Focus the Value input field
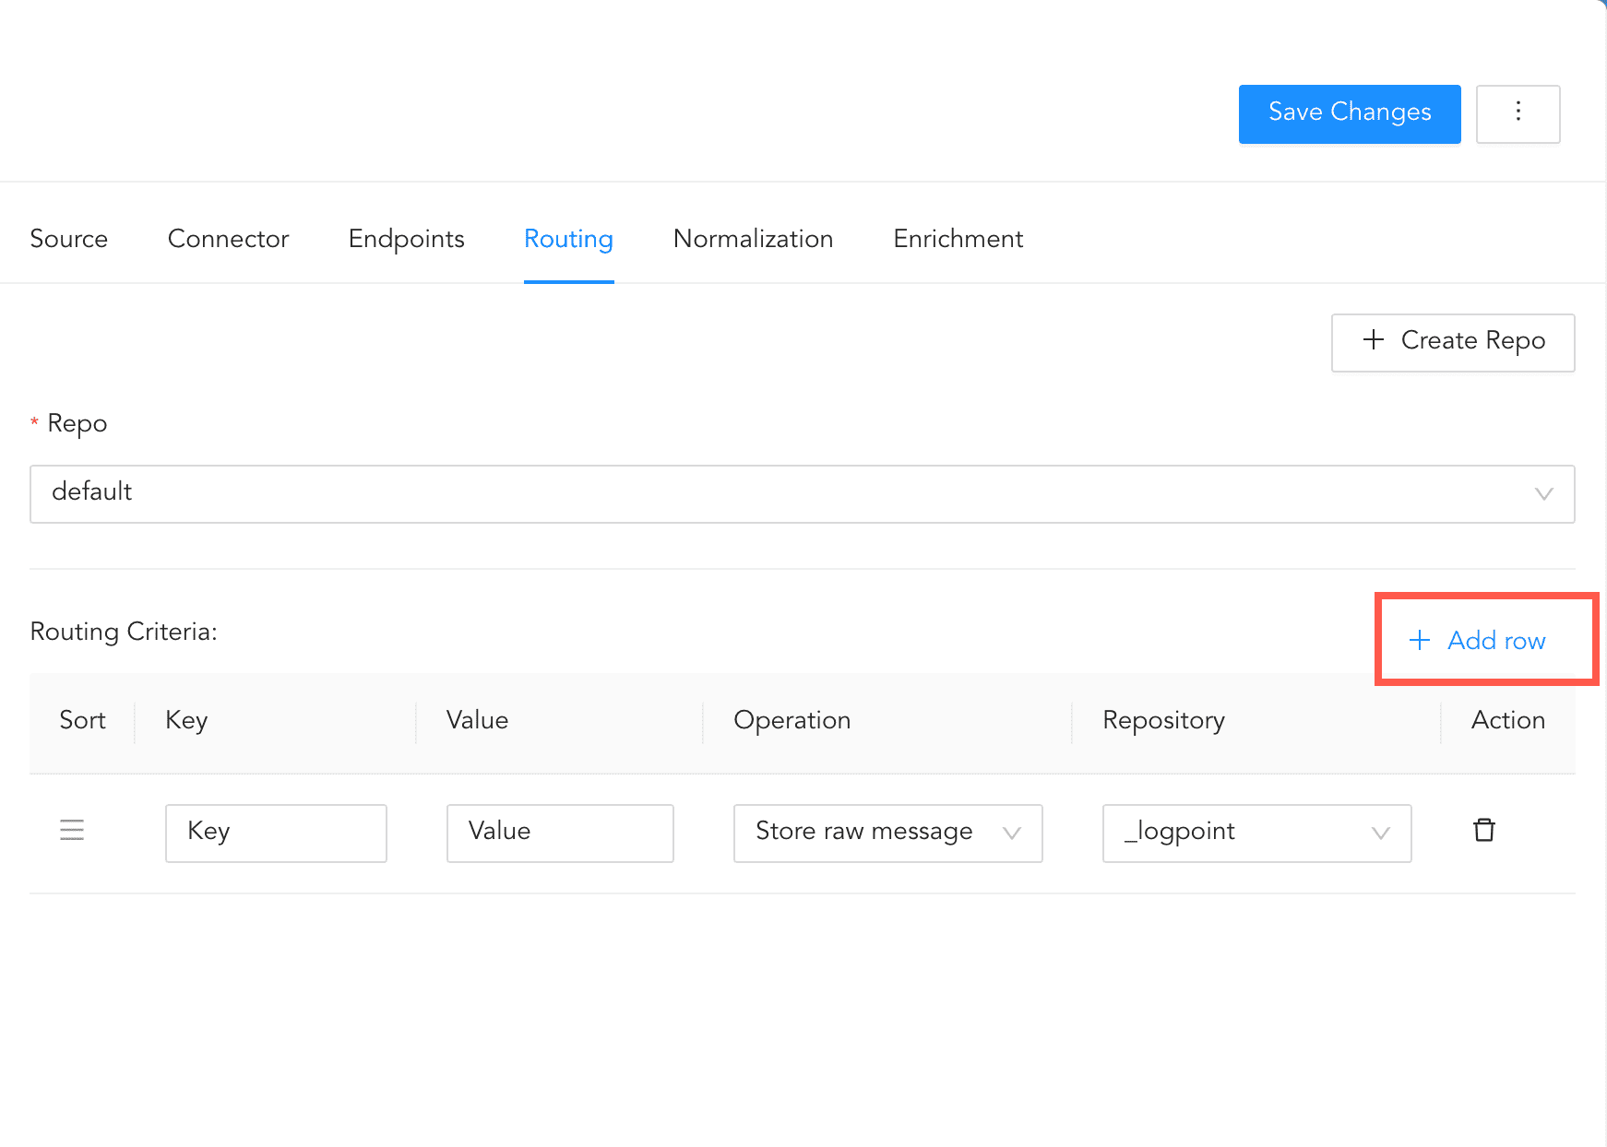This screenshot has width=1607, height=1147. tap(560, 833)
